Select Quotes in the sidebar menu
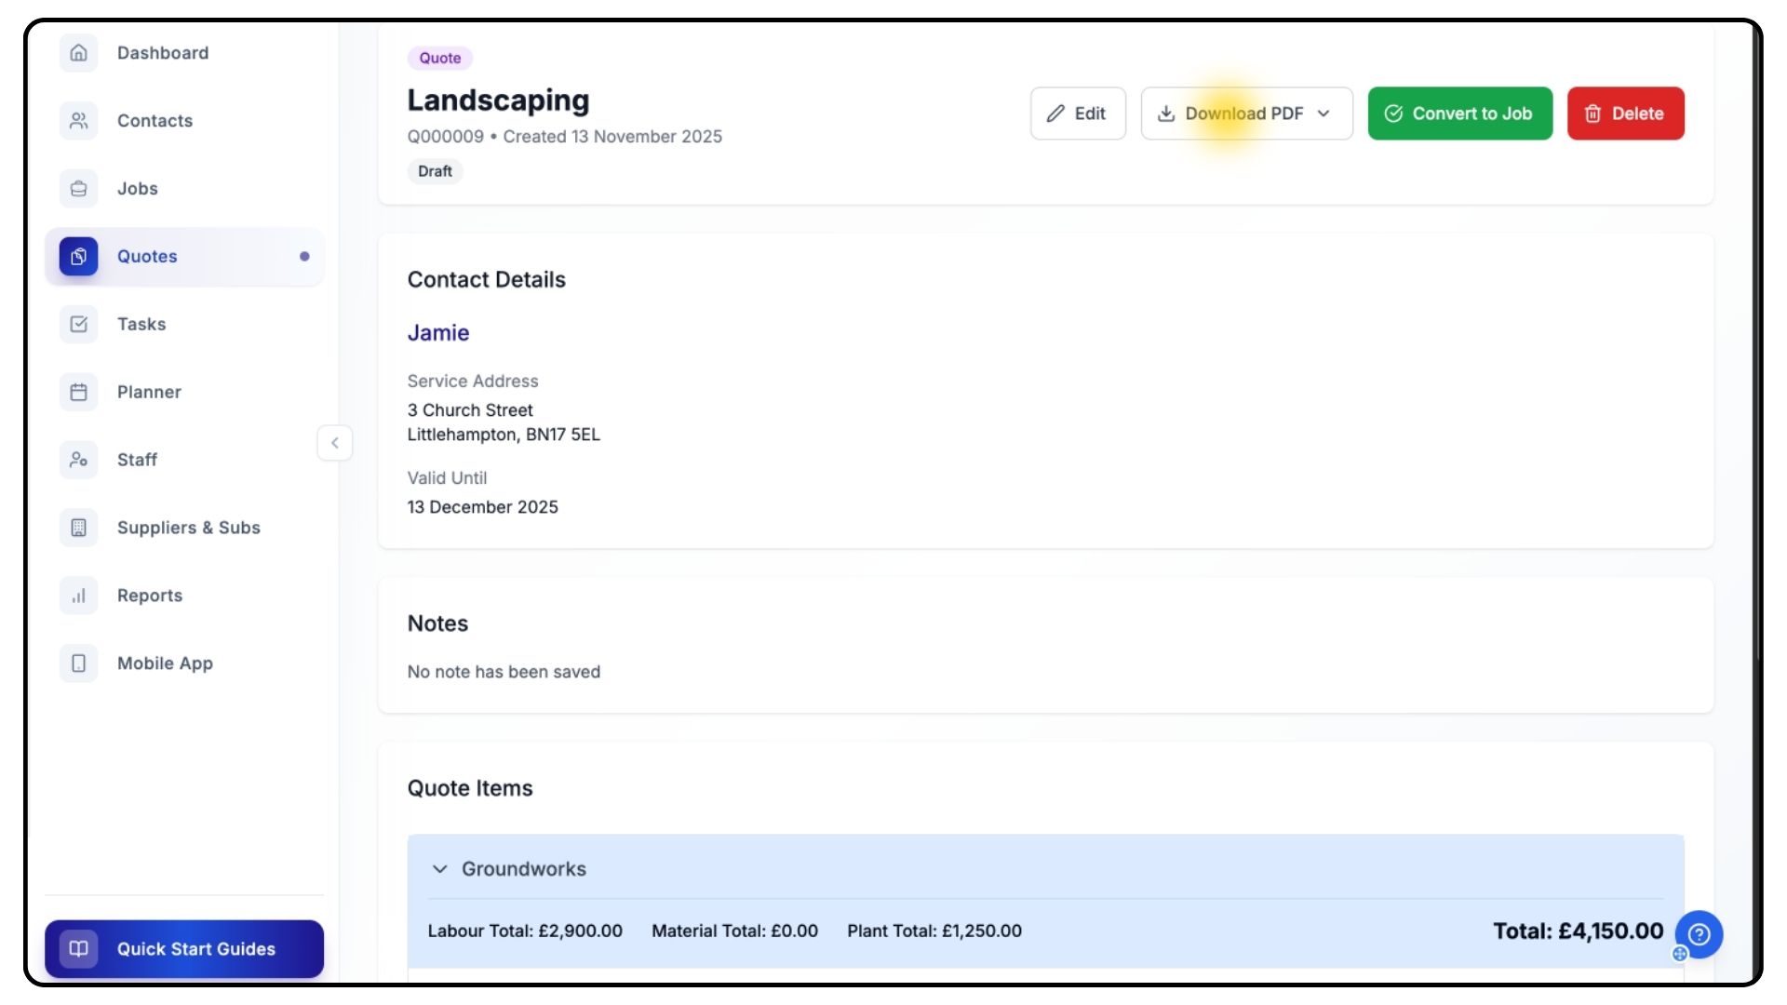Screen dimensions: 1787x1005 (x=147, y=257)
